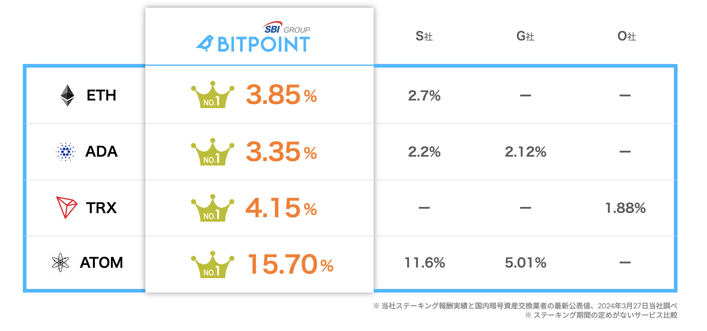The width and height of the screenshot is (707, 331).
Task: Select the S社 column header
Action: click(424, 36)
